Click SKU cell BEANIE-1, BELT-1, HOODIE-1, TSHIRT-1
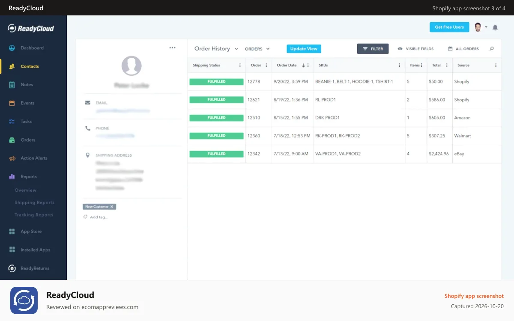This screenshot has height=321, width=514. (354, 81)
